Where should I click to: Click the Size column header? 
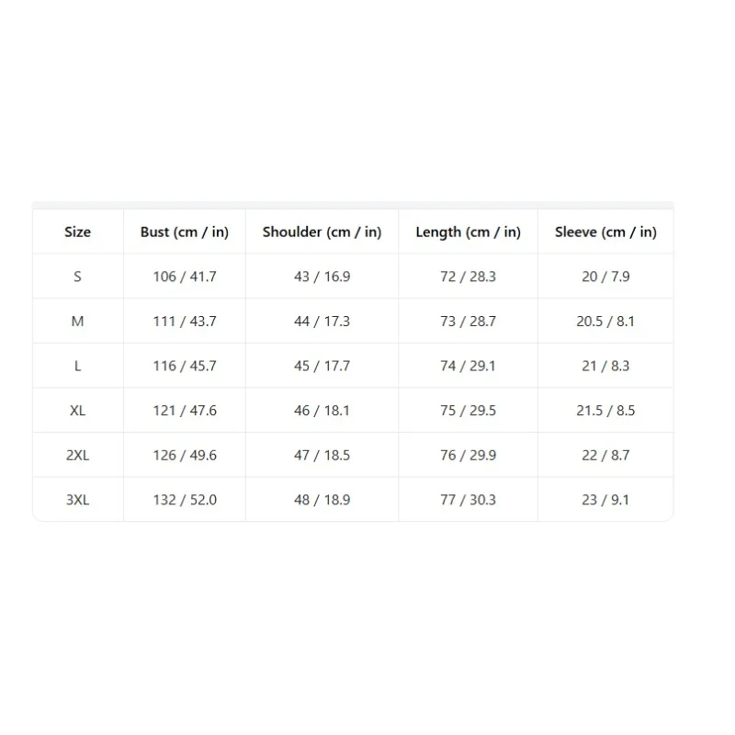78,232
